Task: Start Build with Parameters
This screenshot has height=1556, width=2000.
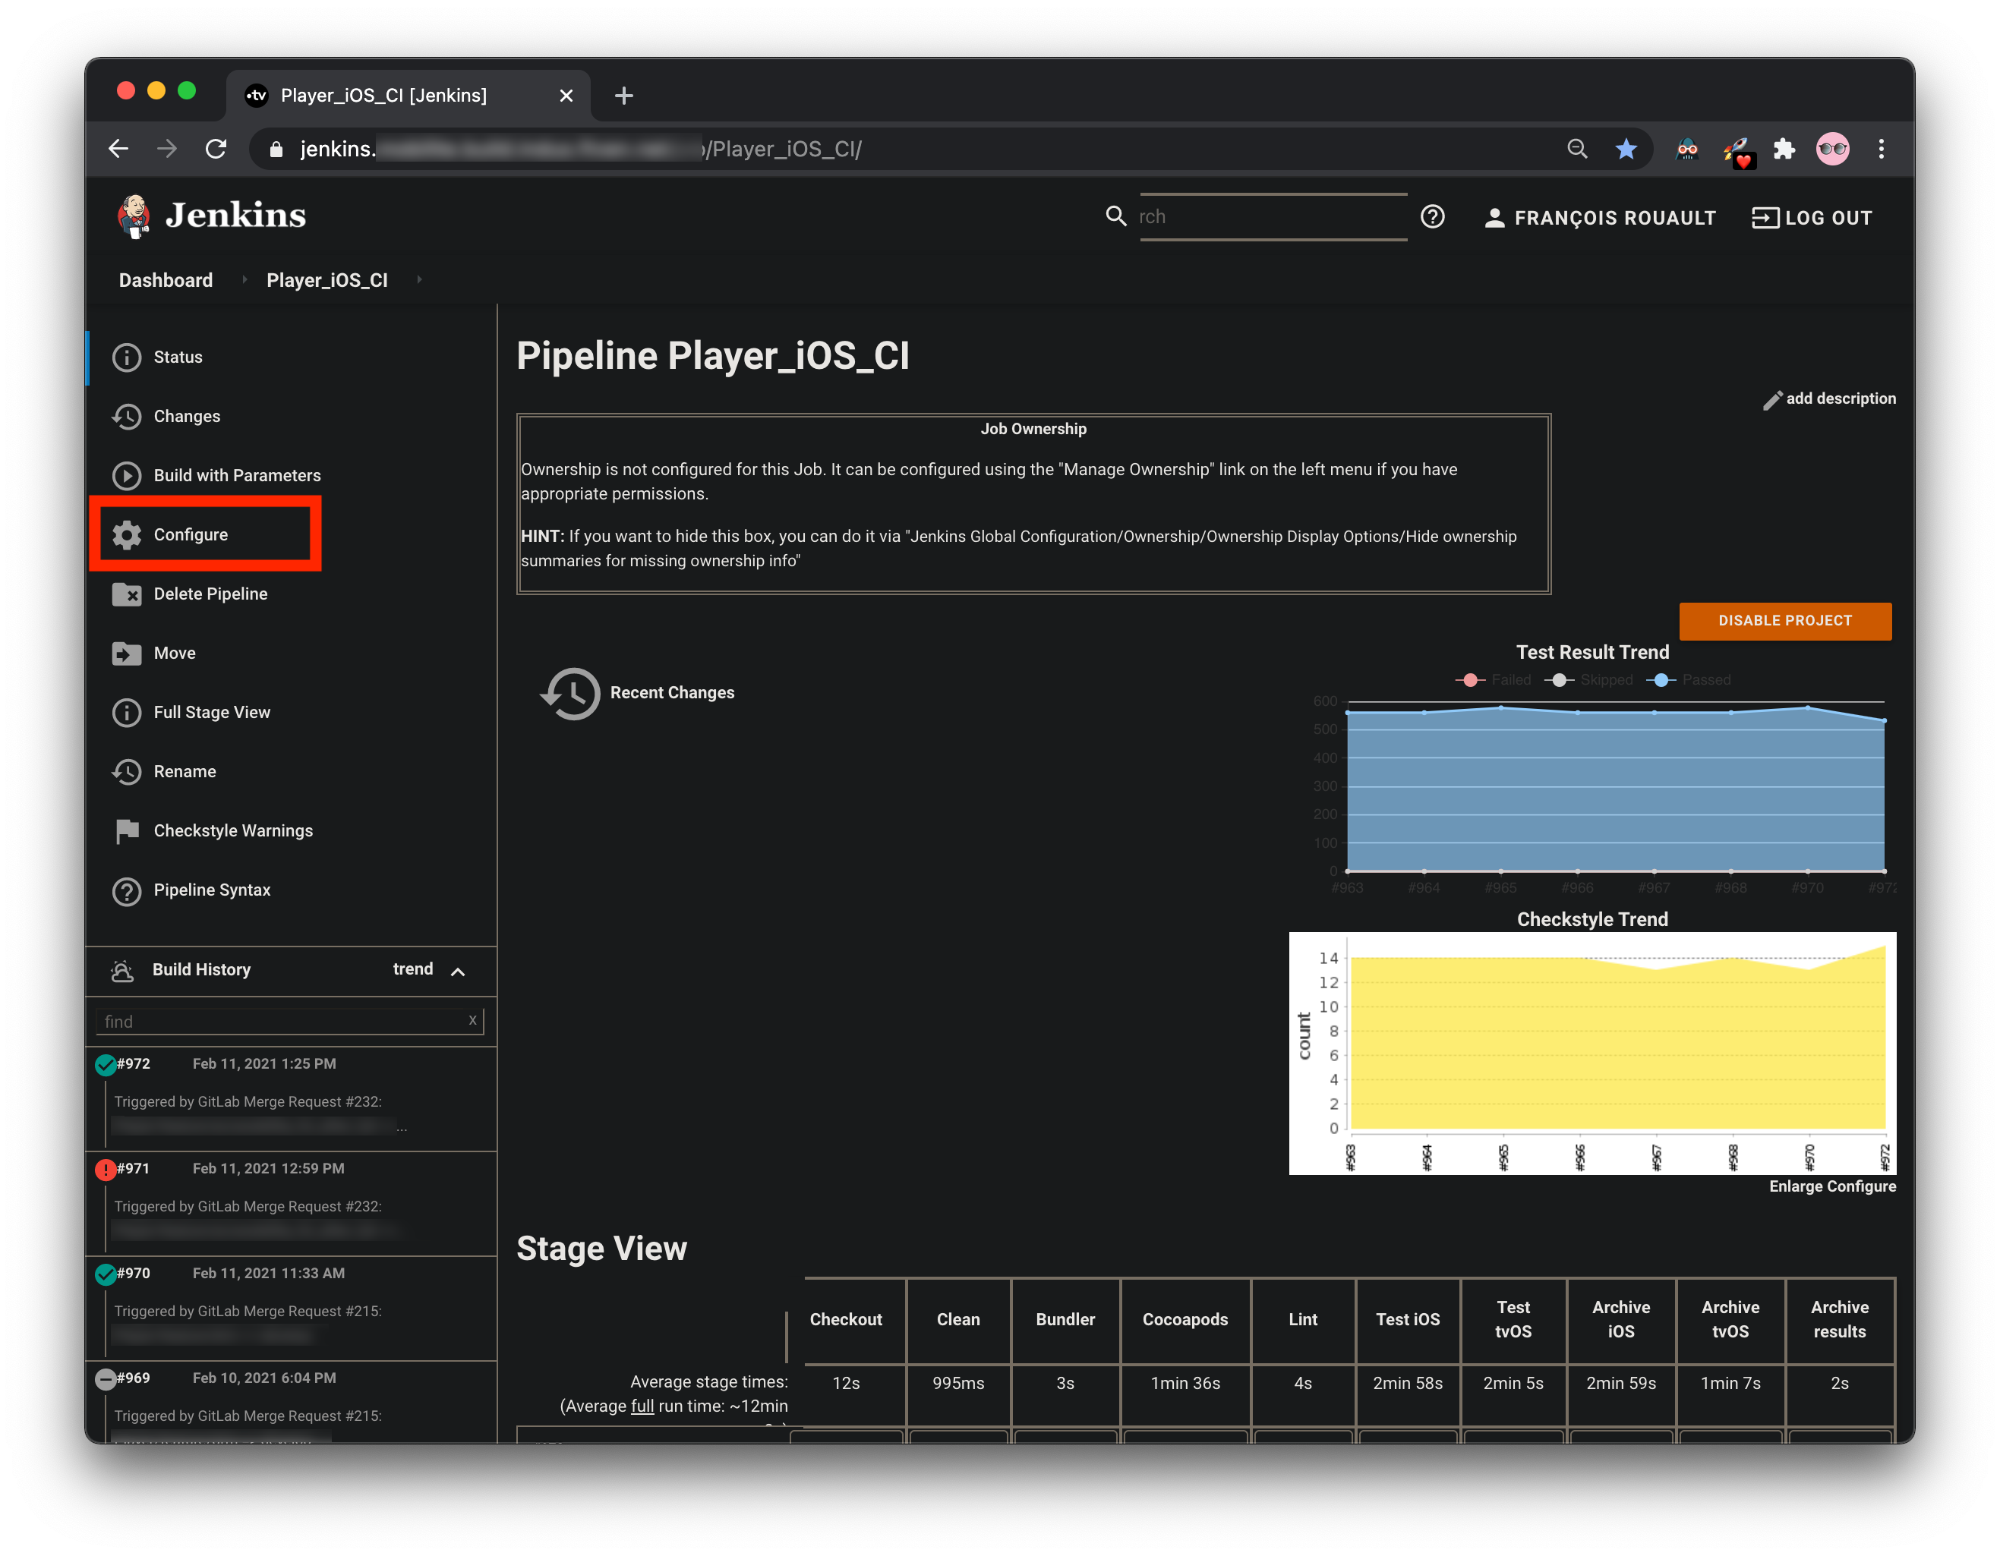Action: tap(237, 475)
